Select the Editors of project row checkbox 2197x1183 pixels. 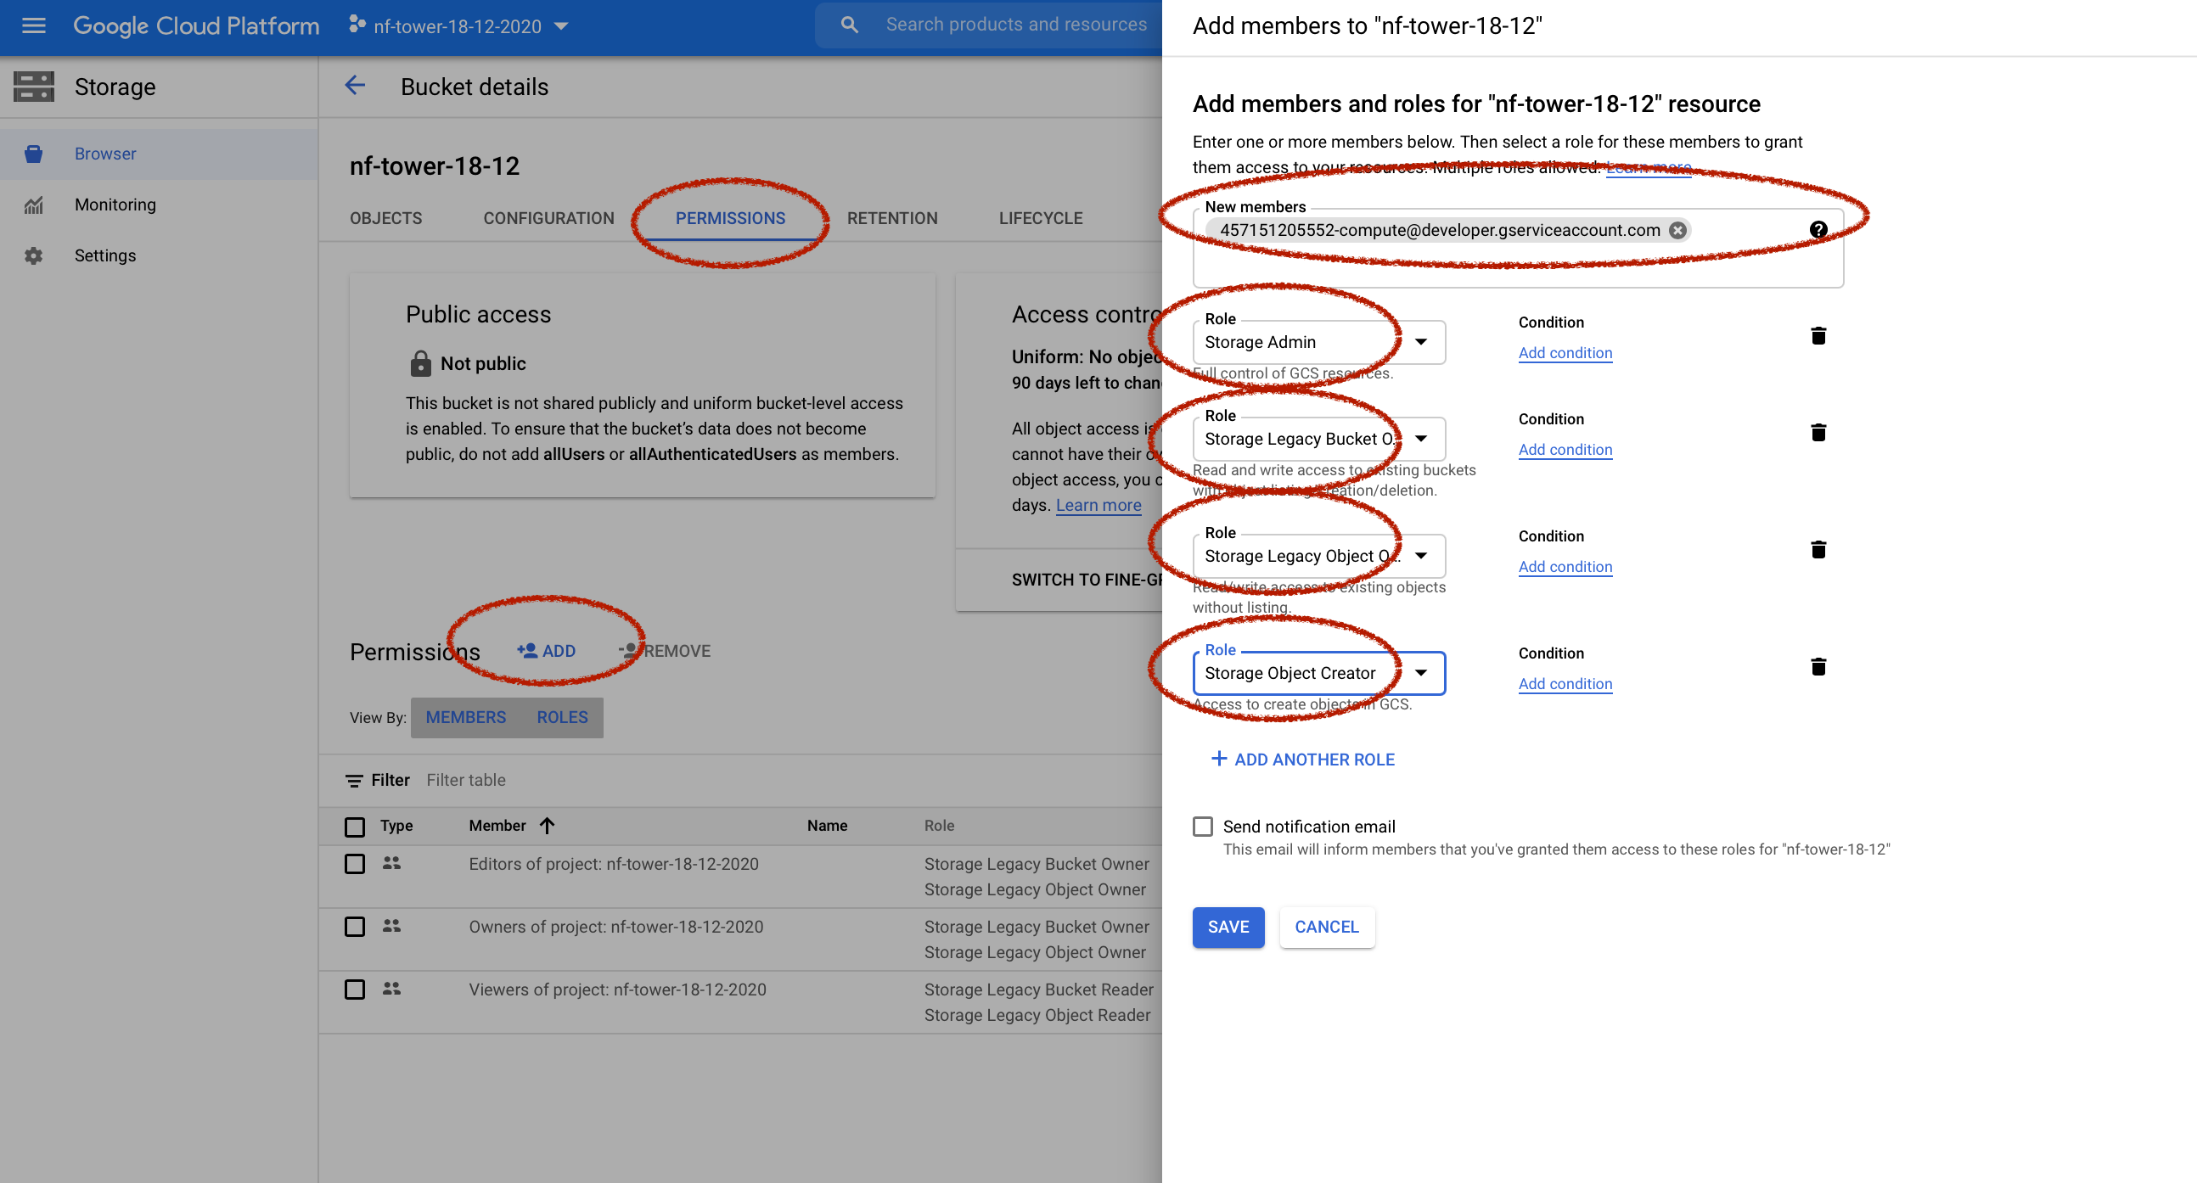click(x=355, y=864)
